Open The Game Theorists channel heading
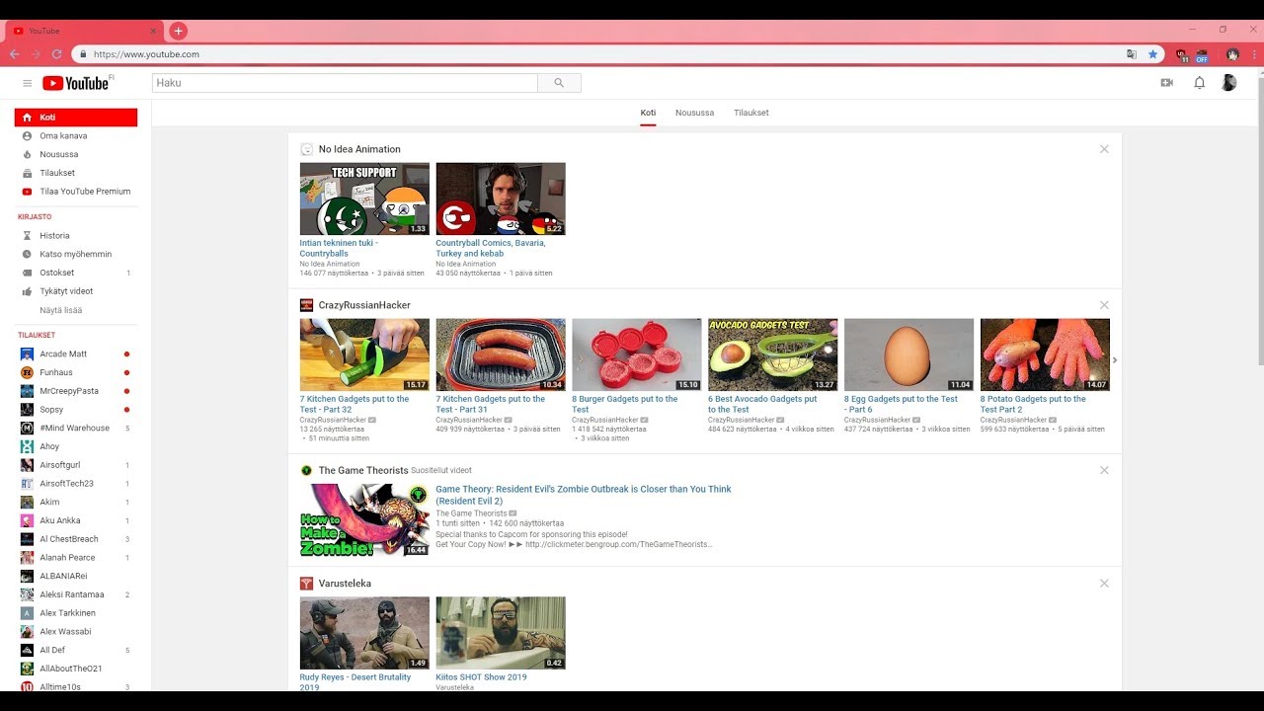The width and height of the screenshot is (1264, 711). [362, 470]
